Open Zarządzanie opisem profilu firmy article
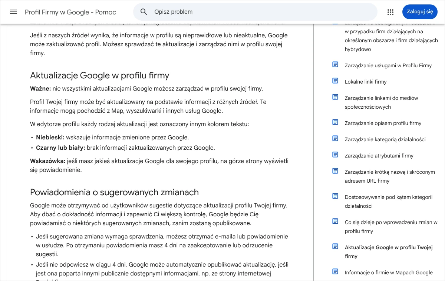The width and height of the screenshot is (445, 281). point(383,123)
